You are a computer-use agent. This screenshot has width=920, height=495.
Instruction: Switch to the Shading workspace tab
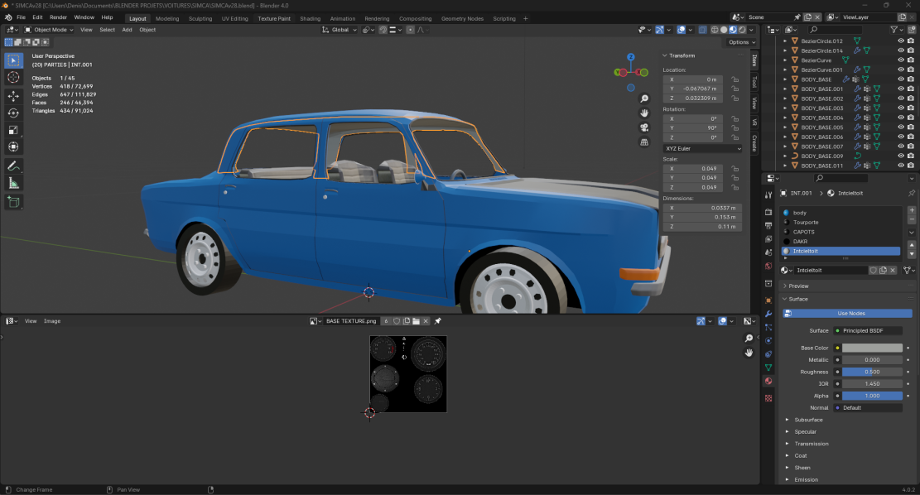310,18
